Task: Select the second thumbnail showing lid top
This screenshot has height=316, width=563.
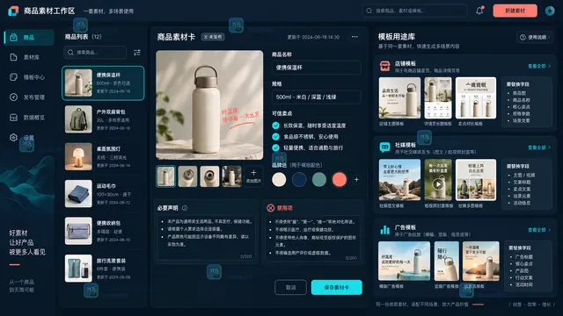Action: pyautogui.click(x=187, y=176)
